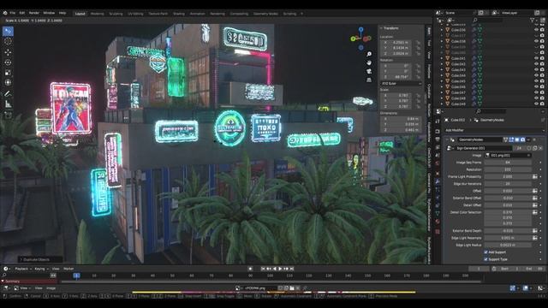548x308 pixels.
Task: Jump to the first frame
Action: (x=263, y=269)
